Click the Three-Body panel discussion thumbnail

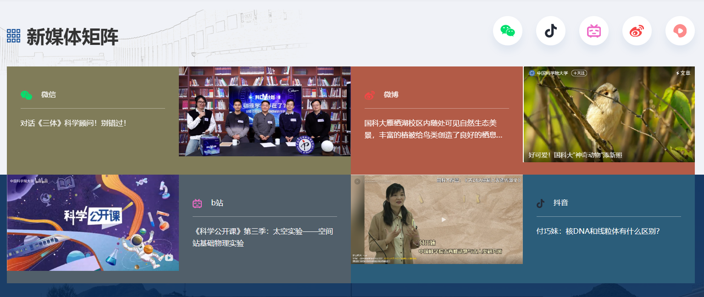[x=265, y=111]
